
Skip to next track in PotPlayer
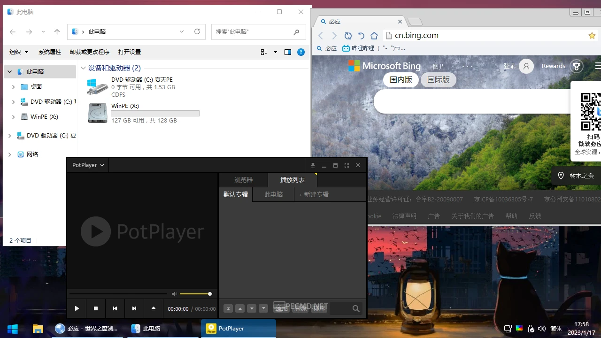pyautogui.click(x=134, y=308)
